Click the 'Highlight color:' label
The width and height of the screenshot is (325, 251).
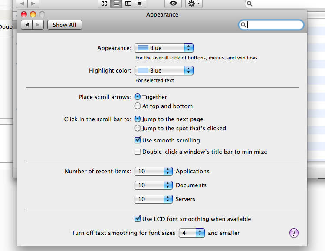pyautogui.click(x=110, y=70)
